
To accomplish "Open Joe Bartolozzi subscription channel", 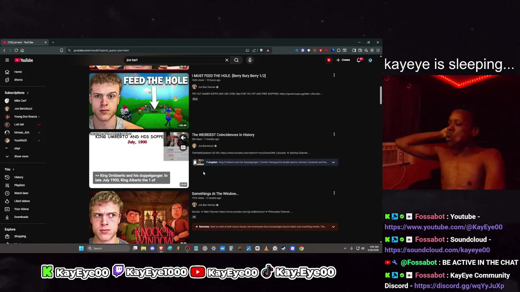I will [23, 109].
